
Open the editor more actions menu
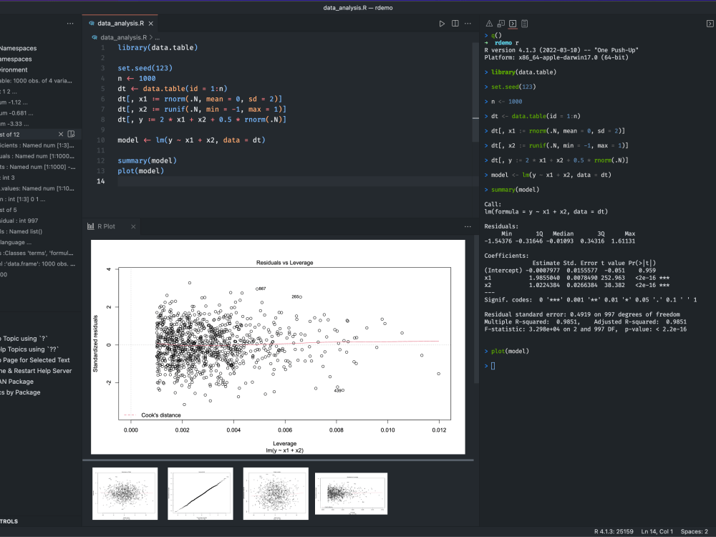[x=468, y=23]
